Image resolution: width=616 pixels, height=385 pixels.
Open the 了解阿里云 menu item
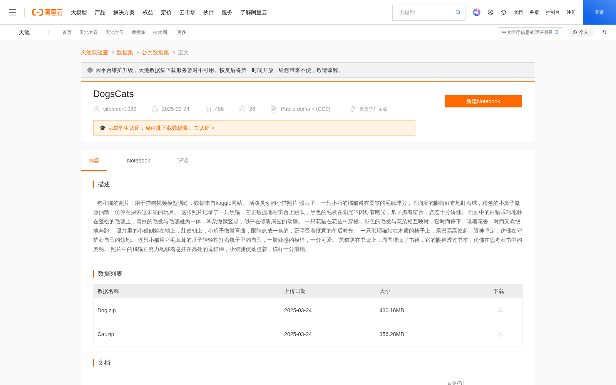[254, 12]
